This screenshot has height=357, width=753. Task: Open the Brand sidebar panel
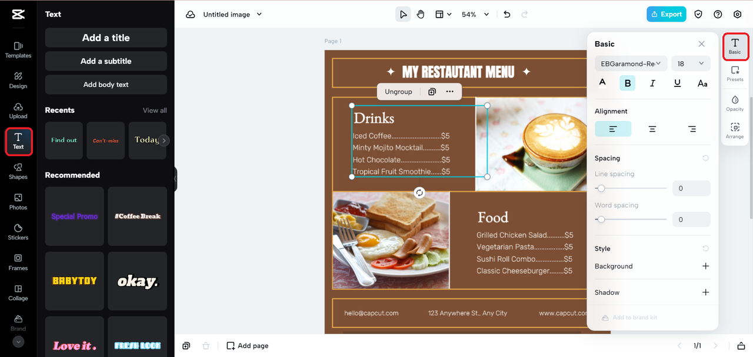(x=18, y=322)
